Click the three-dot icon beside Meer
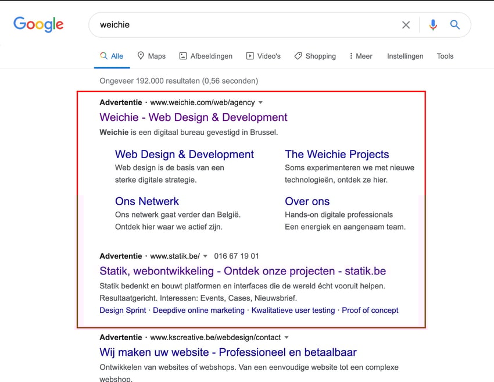This screenshot has width=494, height=382. pos(351,56)
